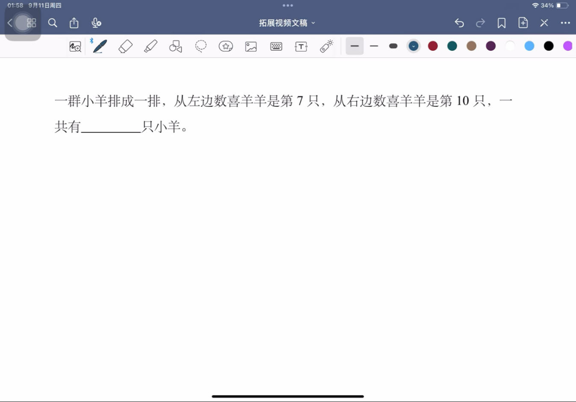
Task: Open the share export menu
Action: click(74, 23)
